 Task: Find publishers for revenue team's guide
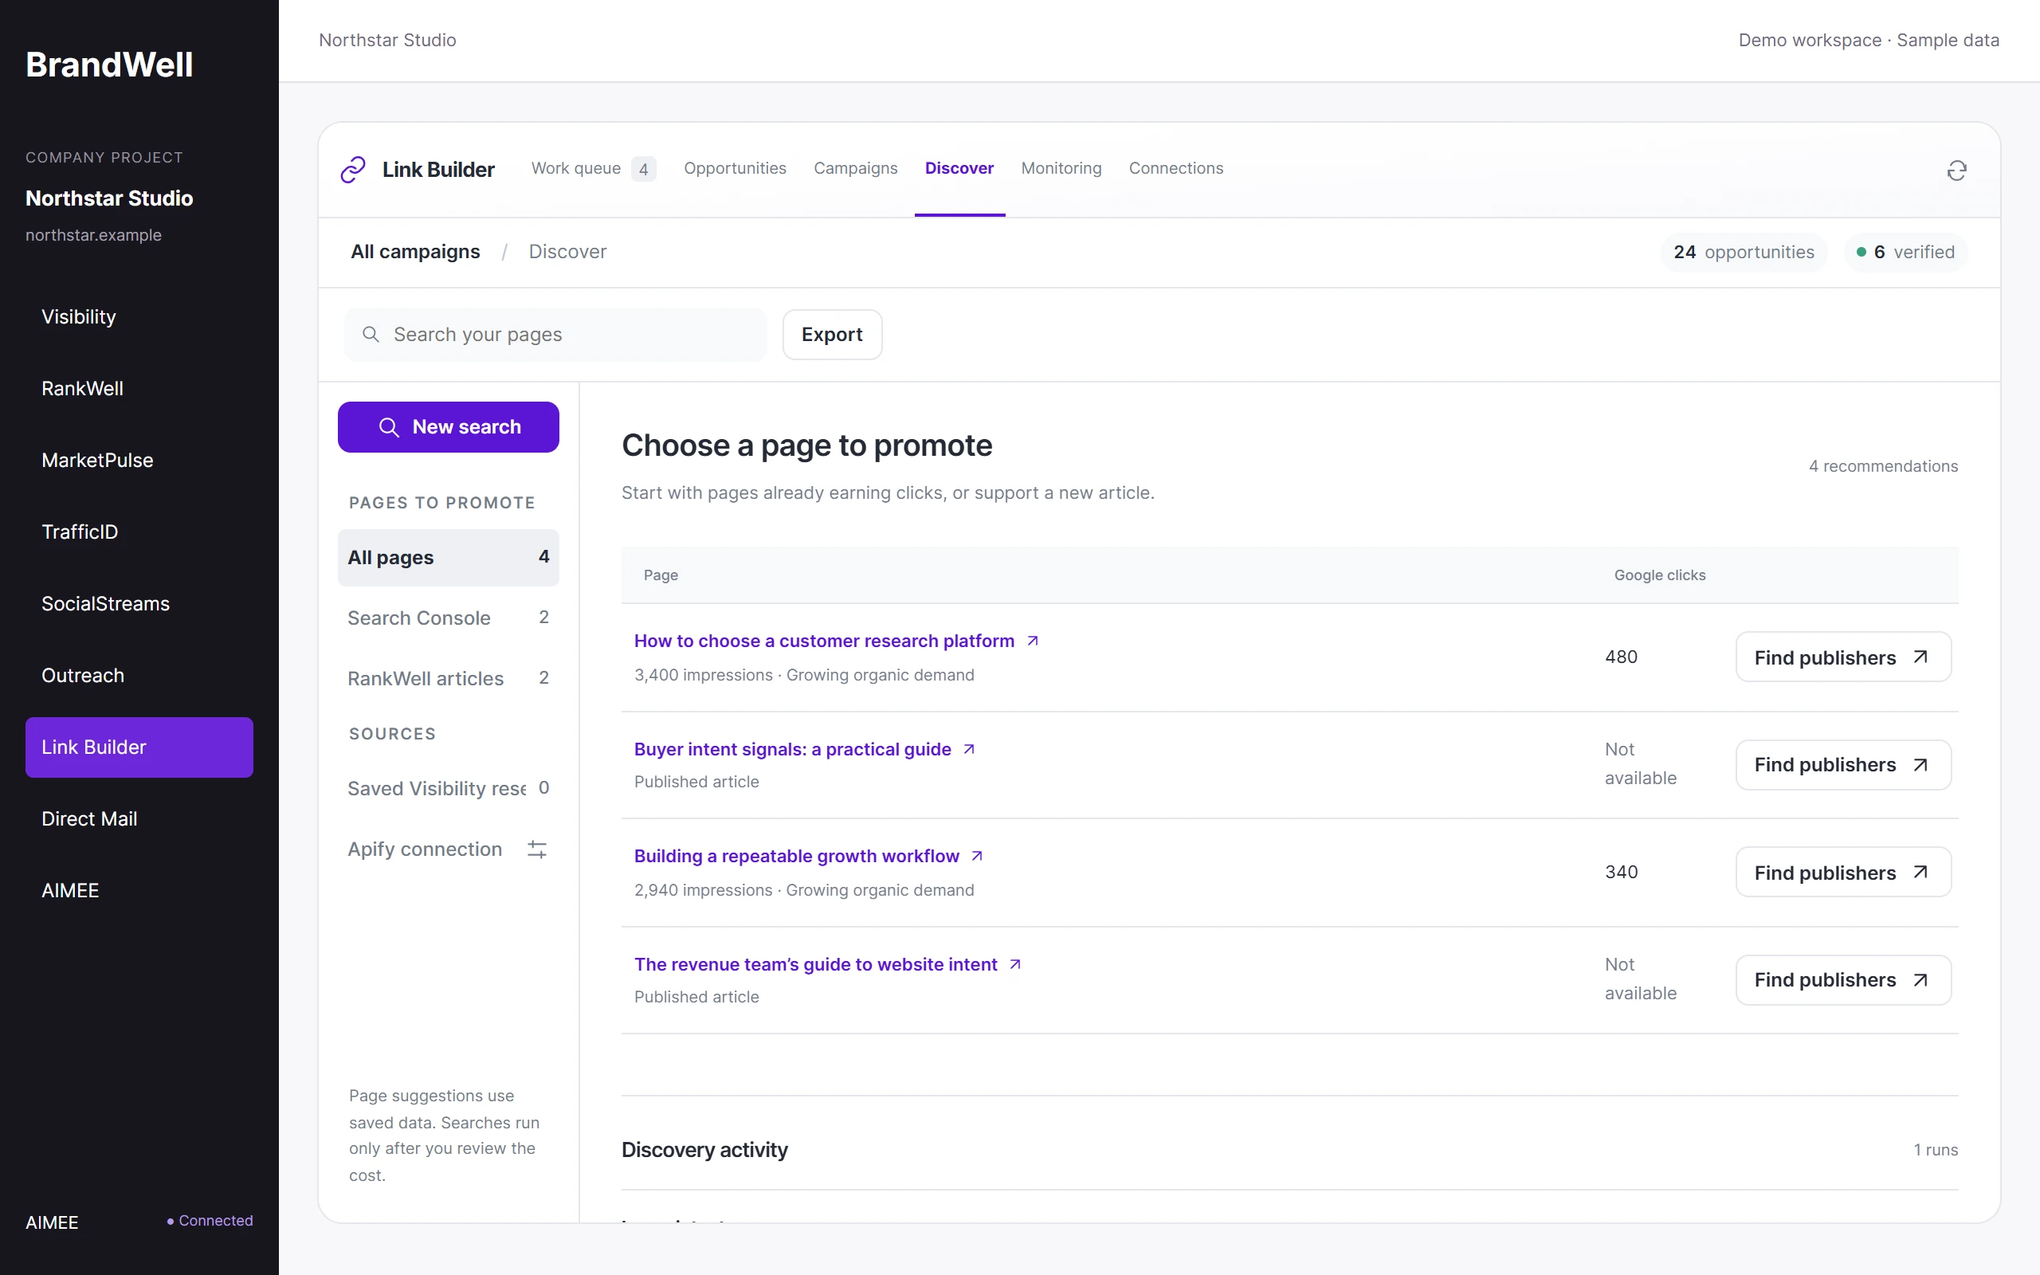click(1842, 980)
